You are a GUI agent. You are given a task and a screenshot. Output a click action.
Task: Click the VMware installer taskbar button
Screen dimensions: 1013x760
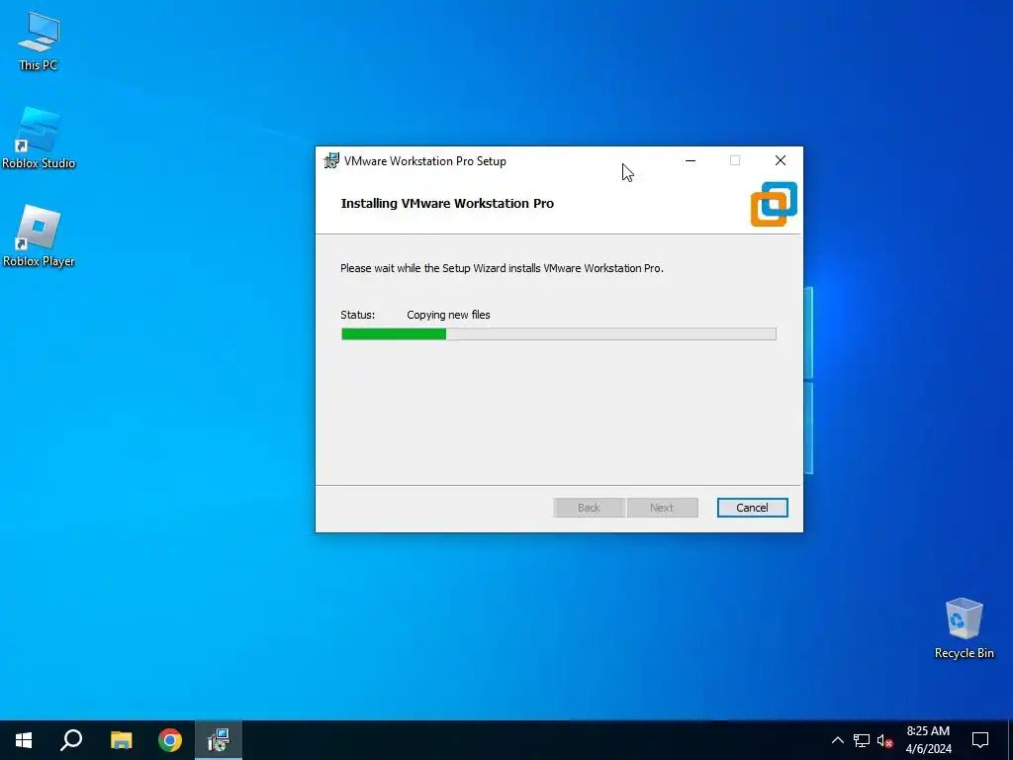[219, 740]
